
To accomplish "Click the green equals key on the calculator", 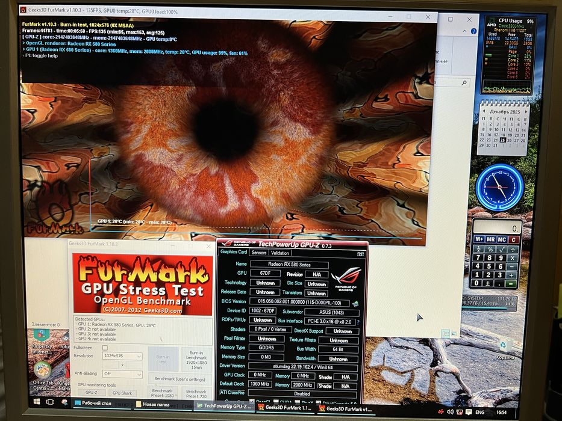I will point(511,284).
